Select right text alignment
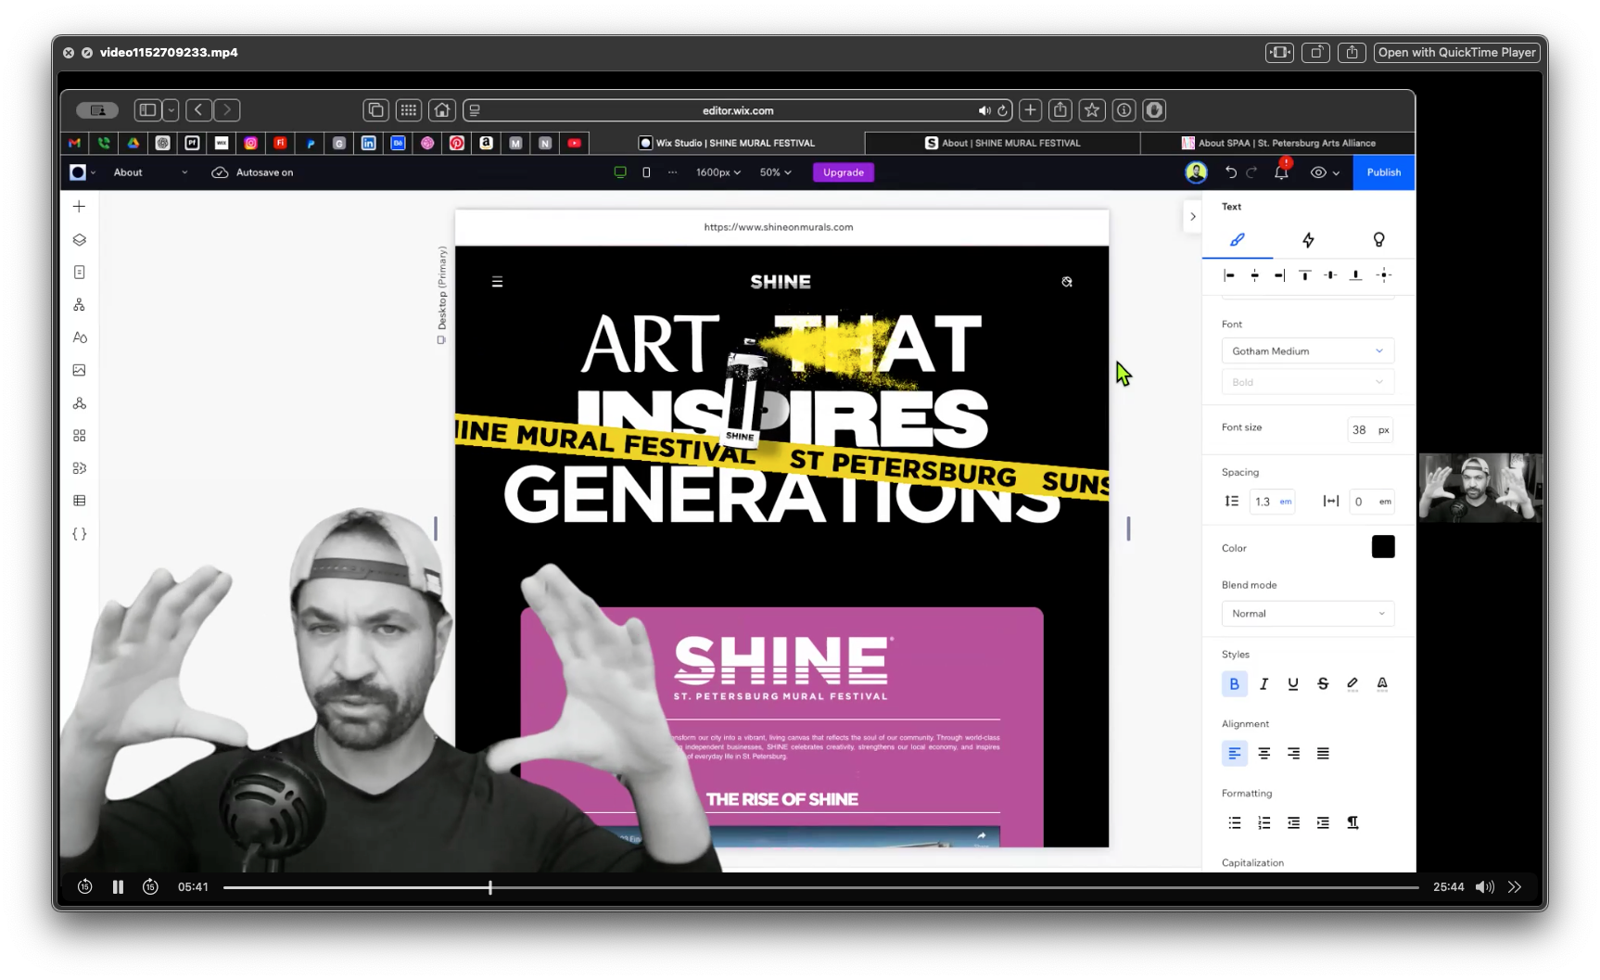 pyautogui.click(x=1293, y=754)
